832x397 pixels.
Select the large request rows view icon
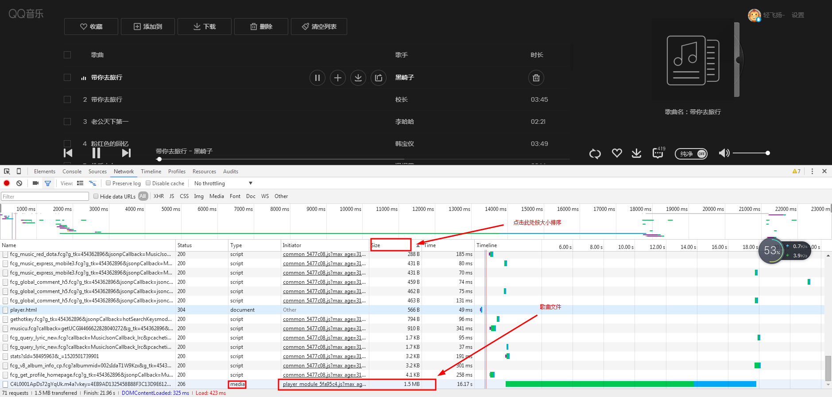coord(80,183)
